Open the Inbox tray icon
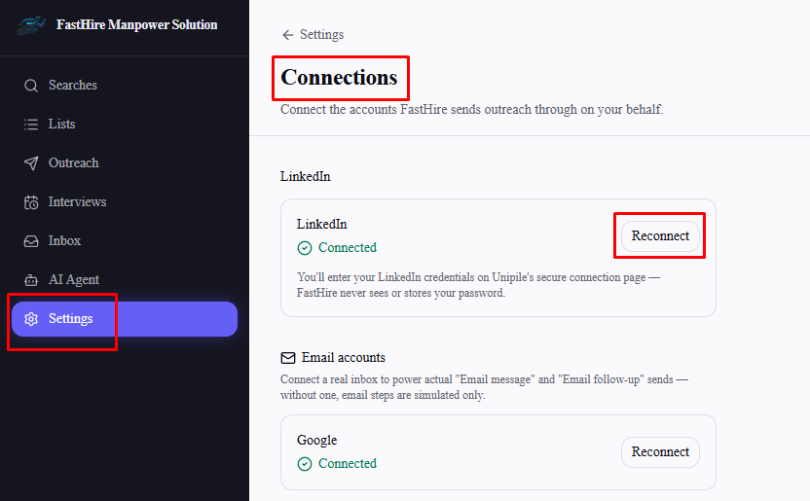The width and height of the screenshot is (810, 501). tap(31, 241)
